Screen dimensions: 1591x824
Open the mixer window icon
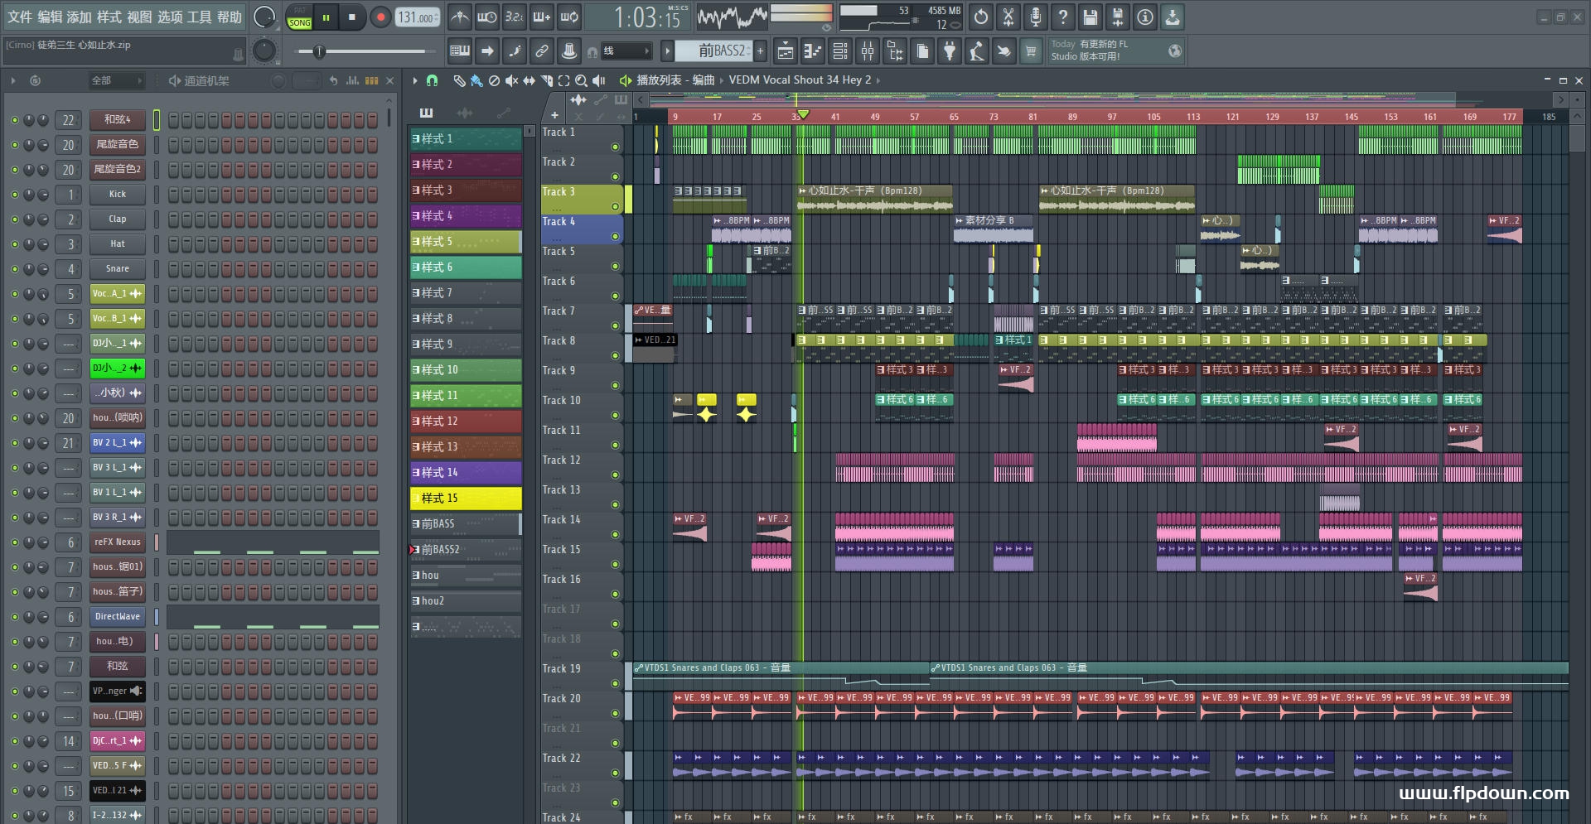pyautogui.click(x=868, y=51)
